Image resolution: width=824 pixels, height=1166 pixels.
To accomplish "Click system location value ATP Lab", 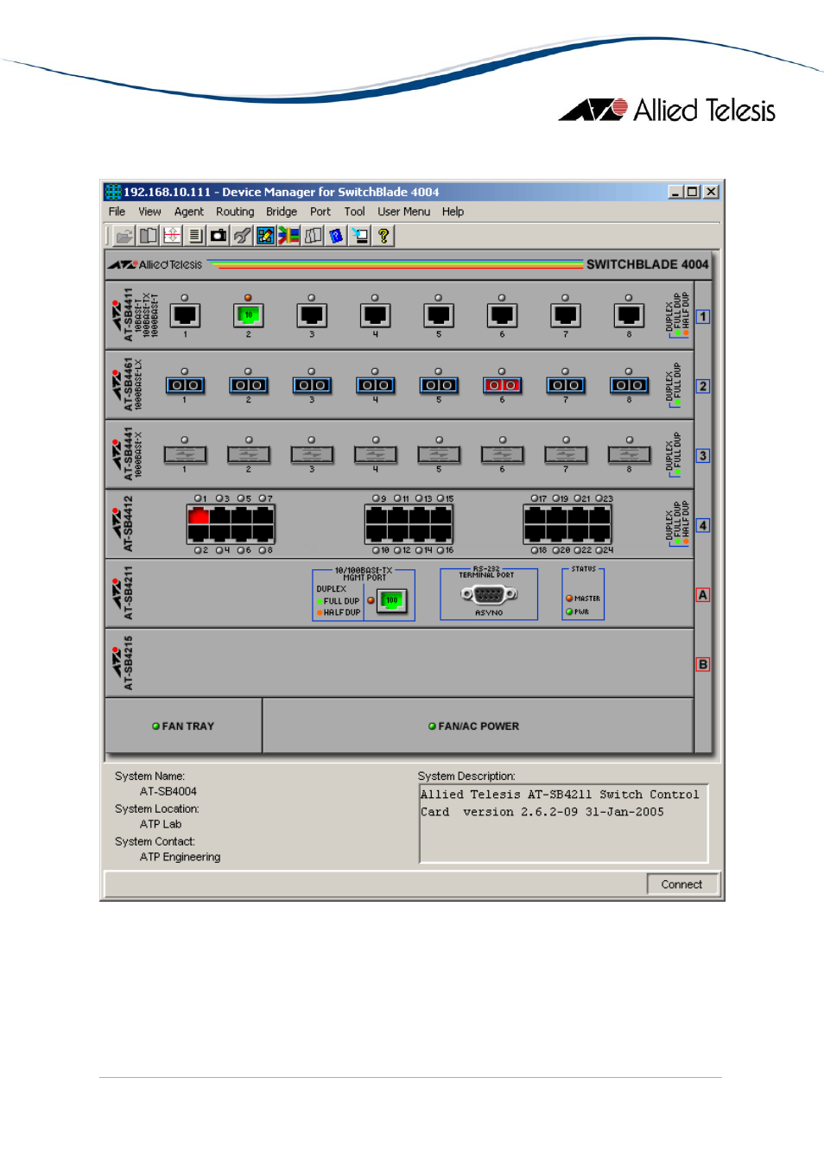I will [x=161, y=824].
